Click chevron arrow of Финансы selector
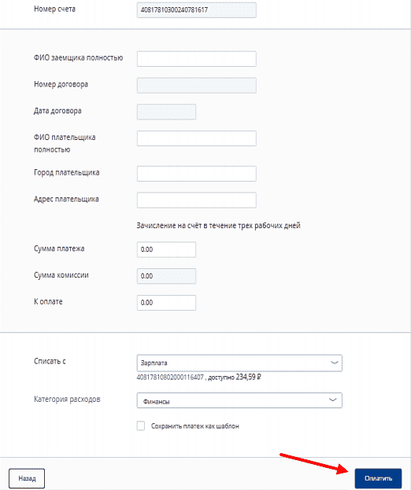The image size is (411, 490). pyautogui.click(x=332, y=400)
